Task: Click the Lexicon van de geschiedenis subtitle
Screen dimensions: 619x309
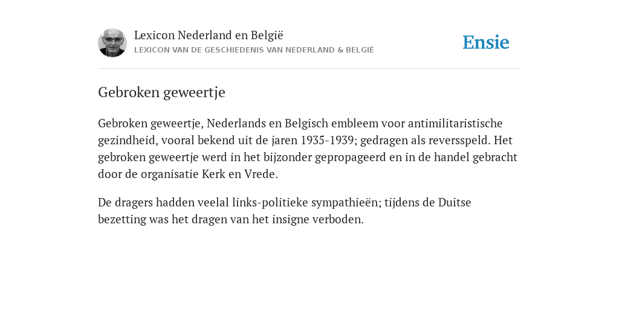Action: pyautogui.click(x=254, y=50)
